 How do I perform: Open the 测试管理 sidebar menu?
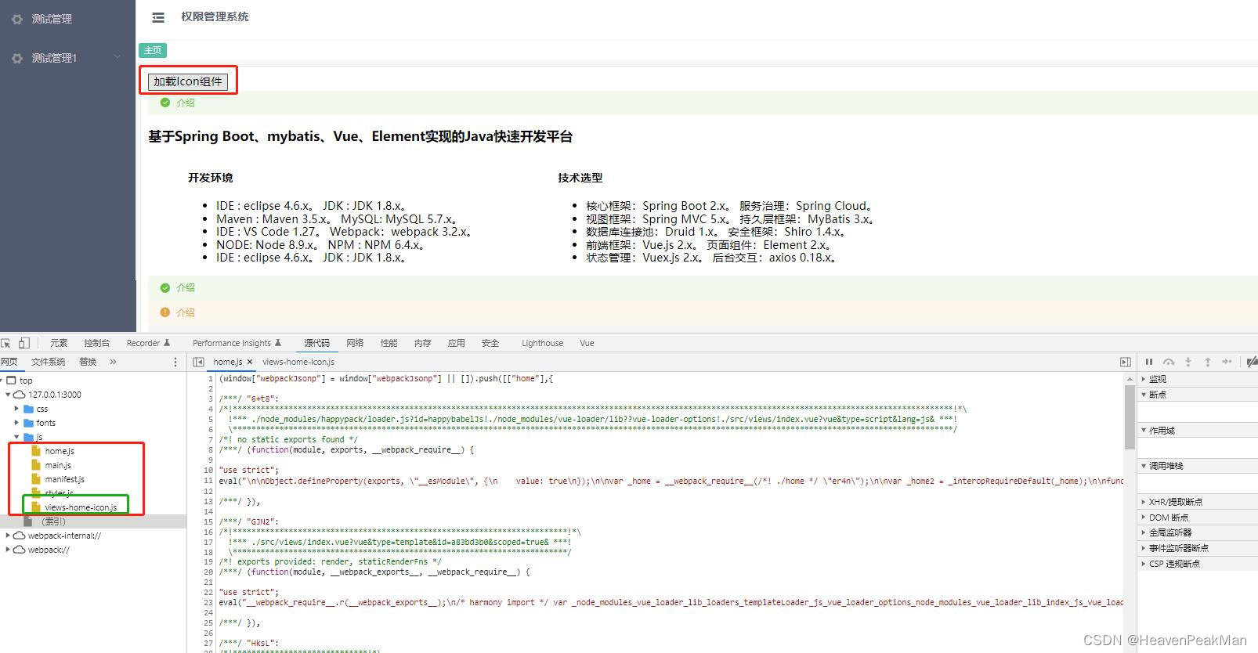coord(67,19)
